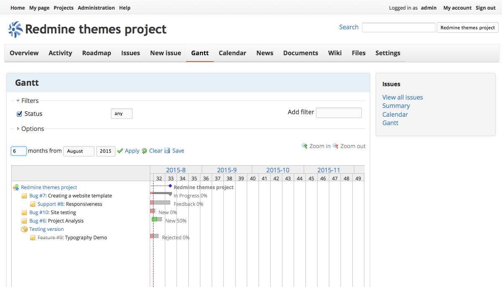The height and width of the screenshot is (287, 502).
Task: Open the Overview tab
Action: [x=24, y=53]
